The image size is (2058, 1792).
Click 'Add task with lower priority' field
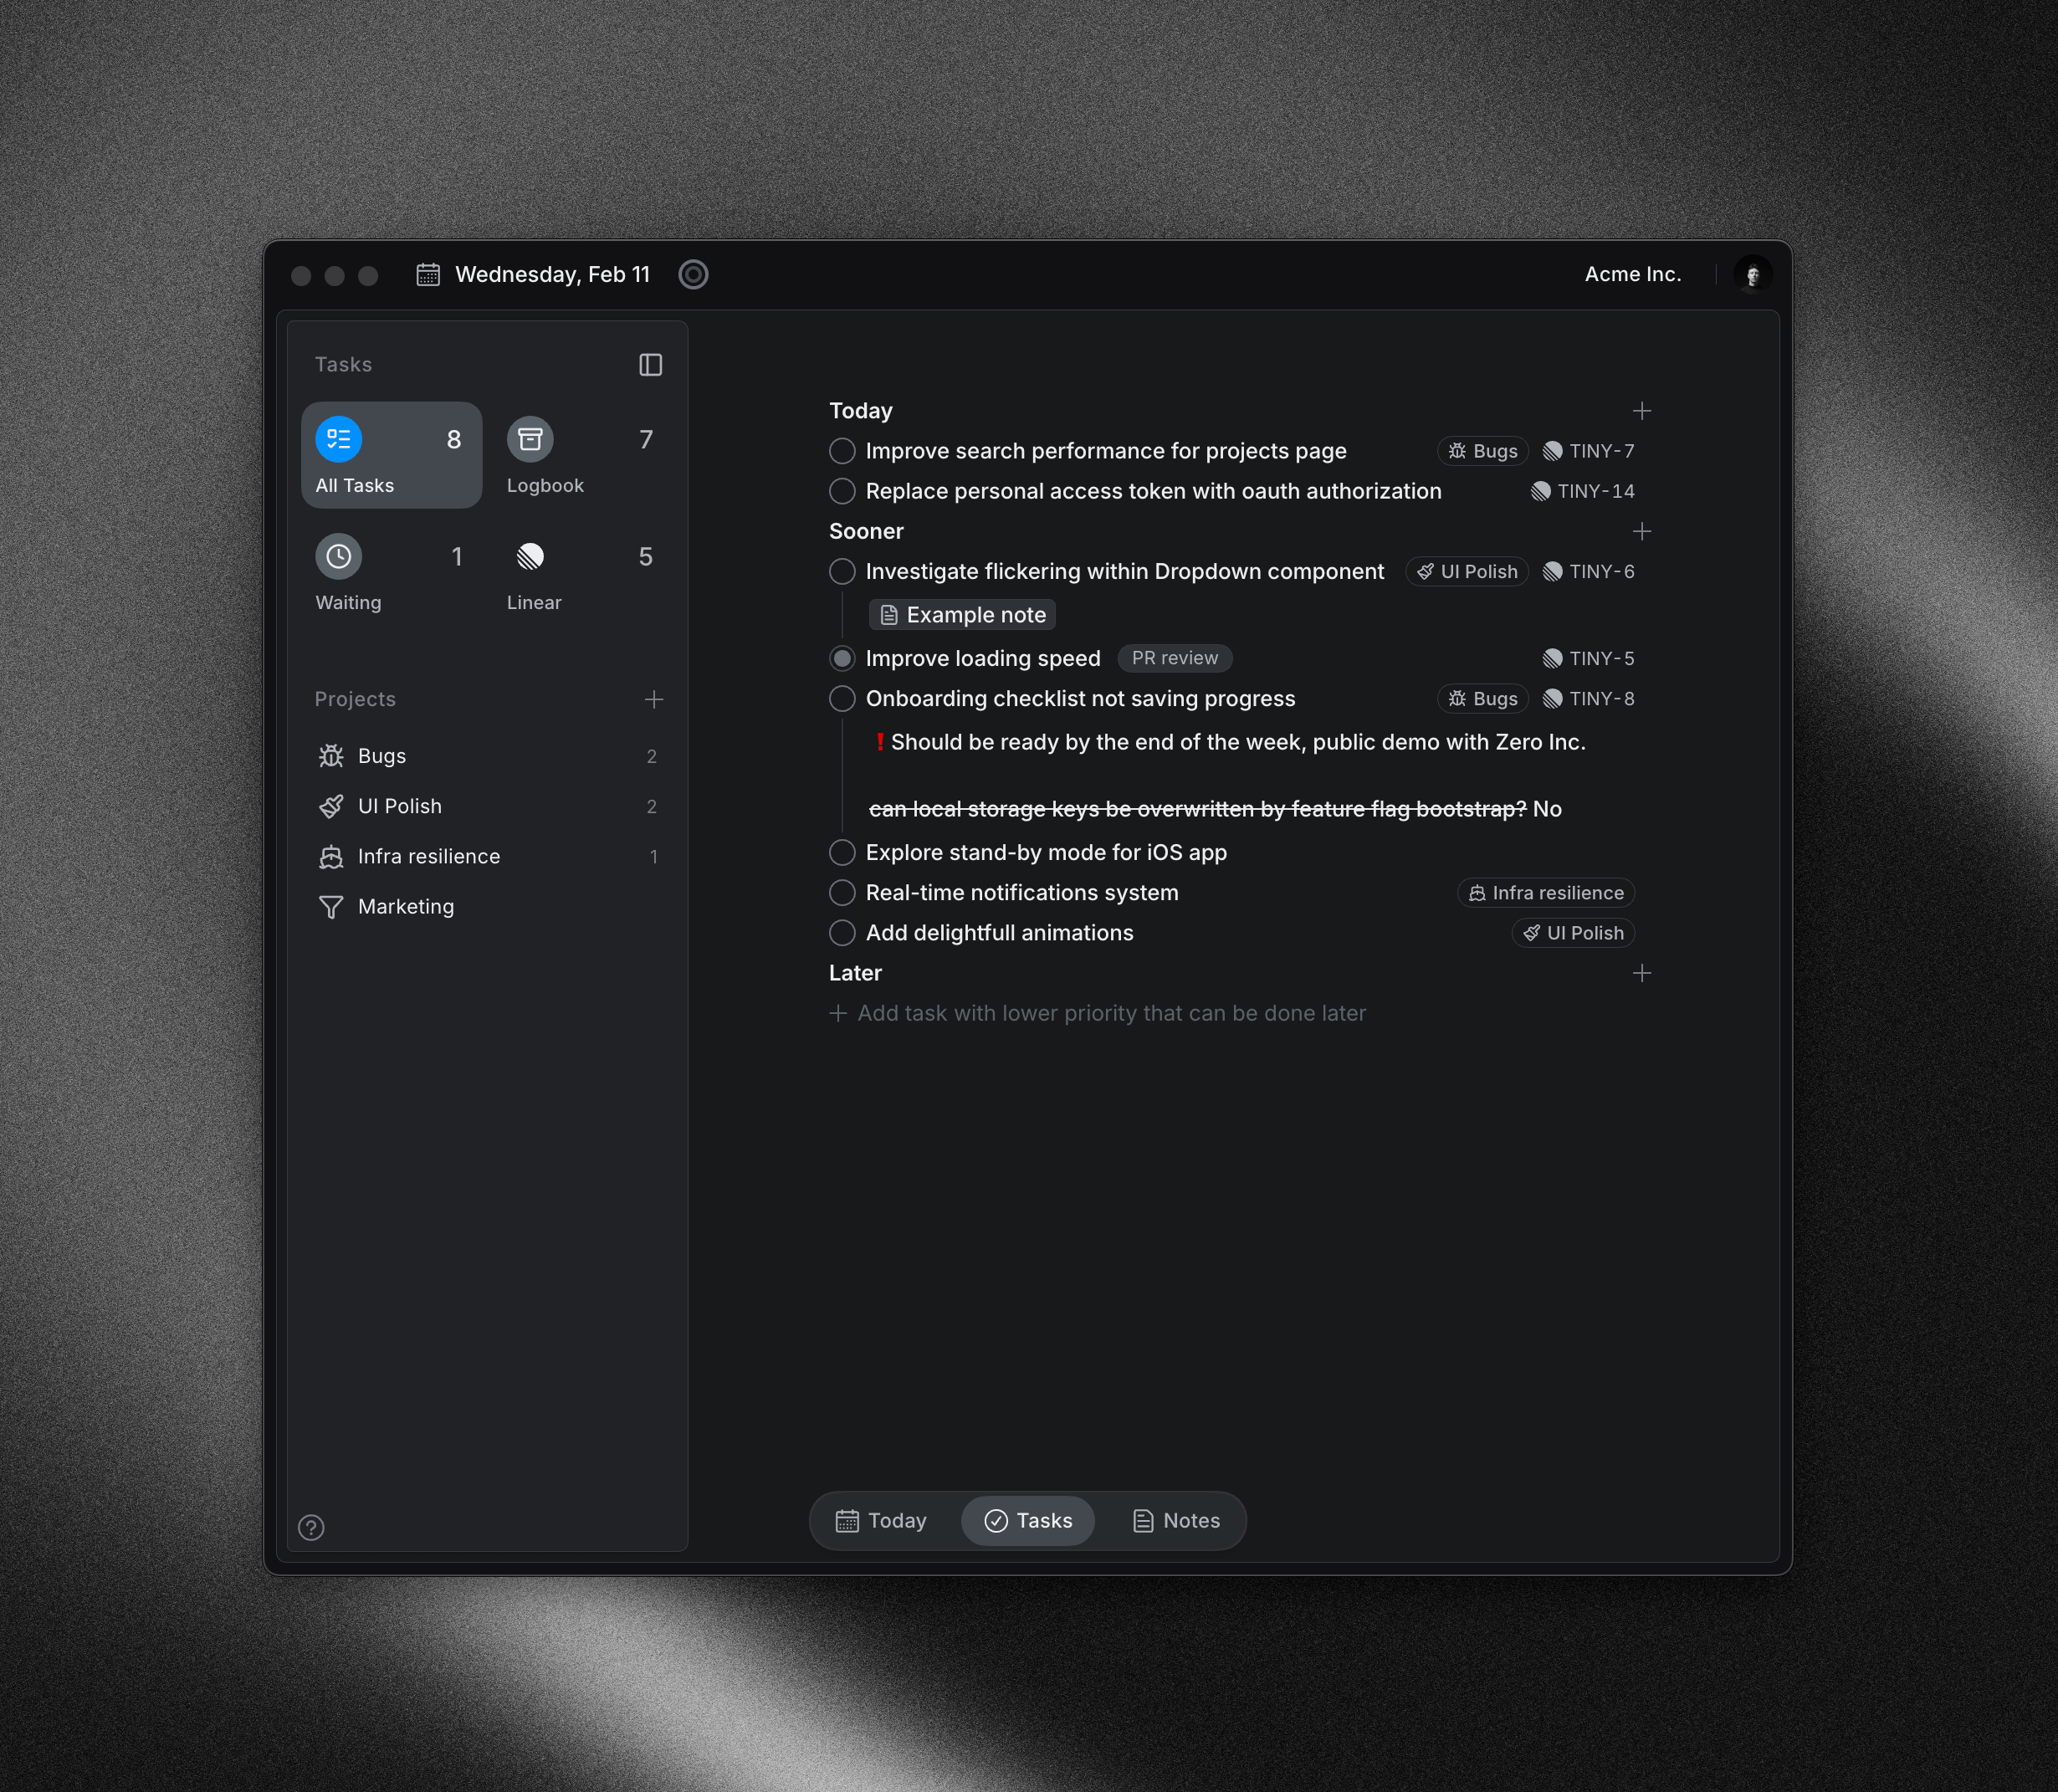pos(1110,1013)
